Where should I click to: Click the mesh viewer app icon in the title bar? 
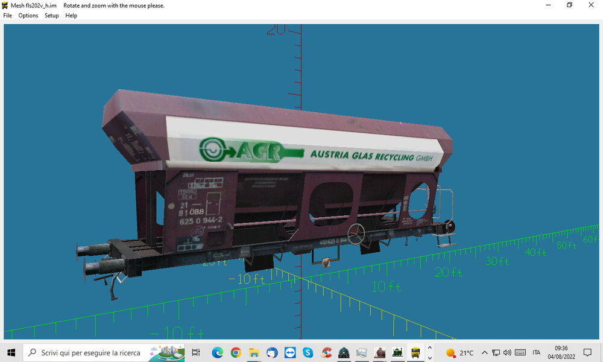click(5, 5)
